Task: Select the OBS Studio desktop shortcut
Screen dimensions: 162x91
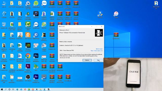Action: tap(28, 78)
